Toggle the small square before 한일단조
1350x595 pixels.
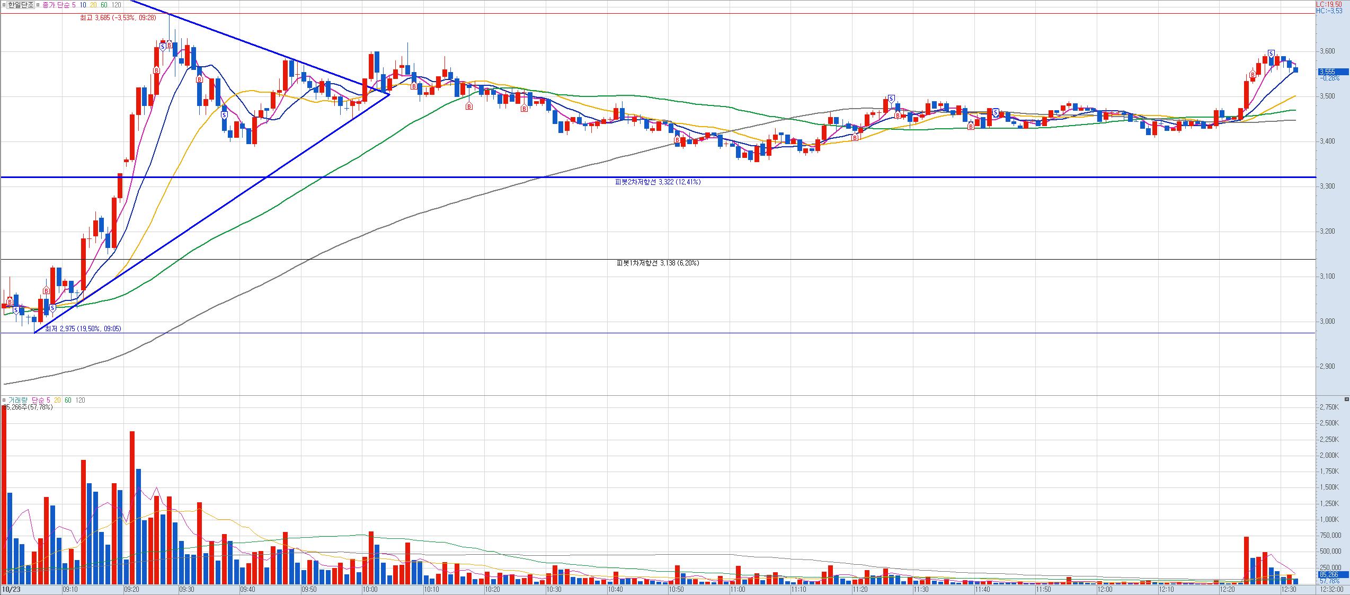point(4,5)
